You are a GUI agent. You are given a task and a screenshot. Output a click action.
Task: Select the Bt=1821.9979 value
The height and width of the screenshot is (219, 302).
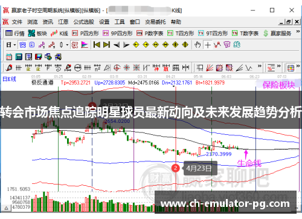[210, 82]
